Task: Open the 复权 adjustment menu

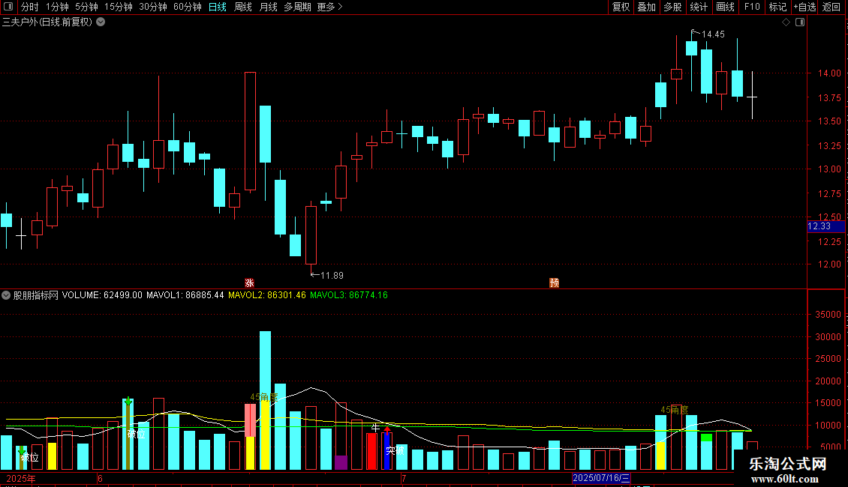Action: coord(621,7)
